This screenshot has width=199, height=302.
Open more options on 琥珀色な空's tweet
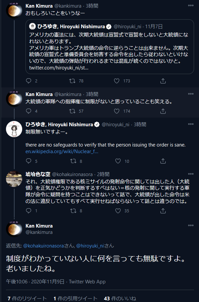click(x=191, y=174)
